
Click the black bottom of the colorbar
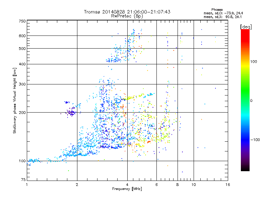pos(245,169)
